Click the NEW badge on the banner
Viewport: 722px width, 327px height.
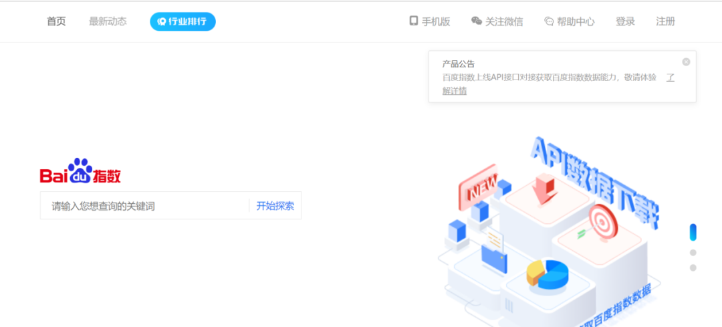click(478, 187)
